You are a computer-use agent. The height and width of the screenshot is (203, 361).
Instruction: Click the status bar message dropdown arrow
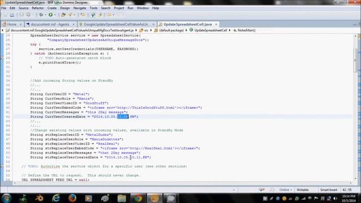coord(234,190)
